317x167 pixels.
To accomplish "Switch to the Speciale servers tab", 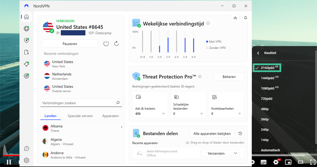I will [80, 116].
